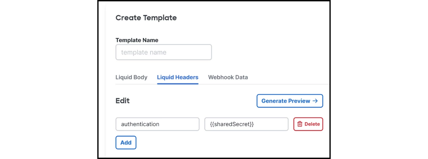
Task: Click the blue underline beneath Liquid Headers
Action: pos(178,84)
